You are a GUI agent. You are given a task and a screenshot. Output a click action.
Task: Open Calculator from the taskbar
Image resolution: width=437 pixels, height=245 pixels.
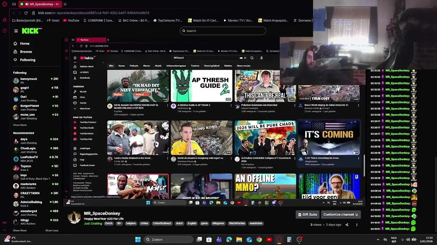pyautogui.click(x=289, y=240)
